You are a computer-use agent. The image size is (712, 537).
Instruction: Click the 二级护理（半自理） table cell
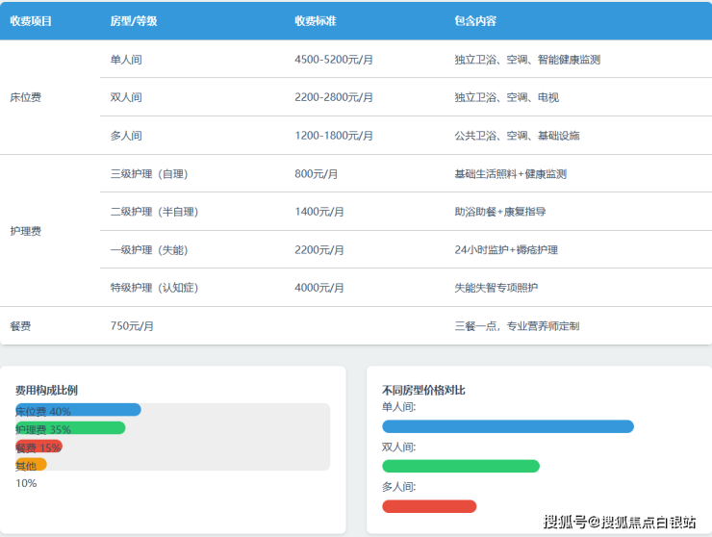pos(155,212)
